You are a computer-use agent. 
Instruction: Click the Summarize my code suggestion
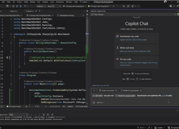[x=137, y=38]
